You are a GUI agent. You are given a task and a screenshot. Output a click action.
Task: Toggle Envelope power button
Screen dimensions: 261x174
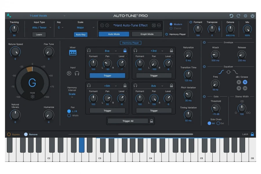[x=204, y=42]
